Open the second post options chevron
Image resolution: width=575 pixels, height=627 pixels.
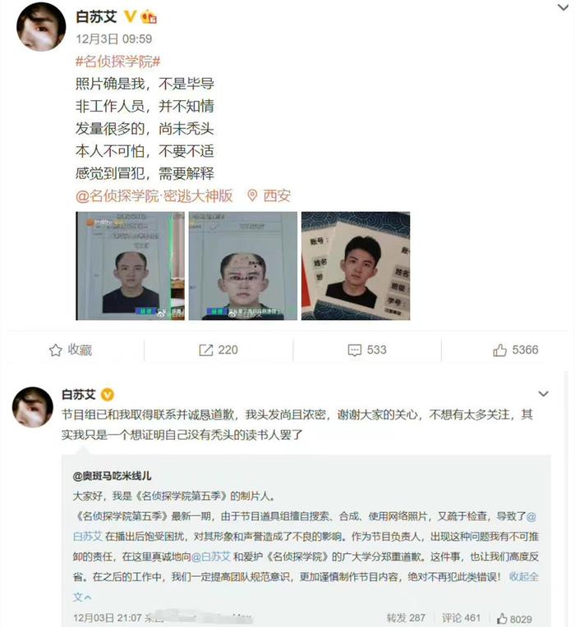coord(543,394)
